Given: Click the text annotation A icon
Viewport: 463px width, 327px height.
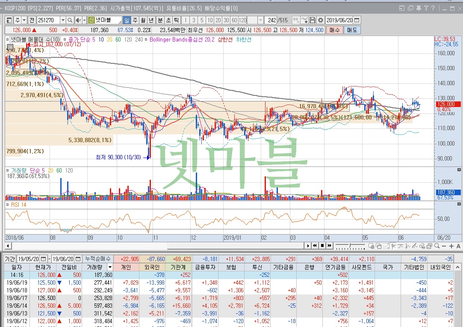Looking at the screenshot, I should [458, 246].
